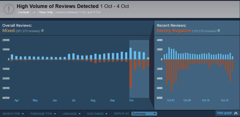
Task: Select View Only for flagged reviews
Action: point(46,12)
